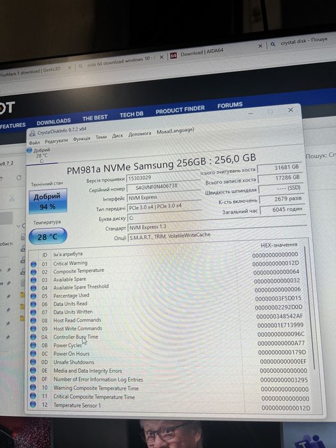Click the PCIe 3.0 x4 transfer mode field
This screenshot has width=336, height=448.
click(165, 206)
